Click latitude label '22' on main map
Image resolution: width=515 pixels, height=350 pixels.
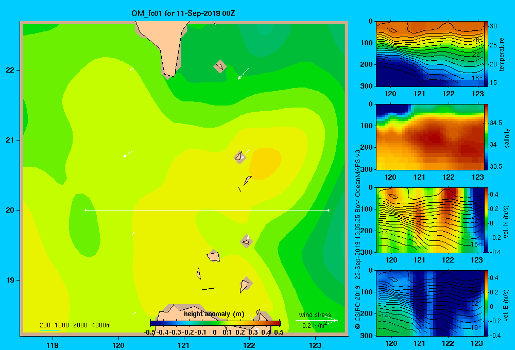coord(10,71)
